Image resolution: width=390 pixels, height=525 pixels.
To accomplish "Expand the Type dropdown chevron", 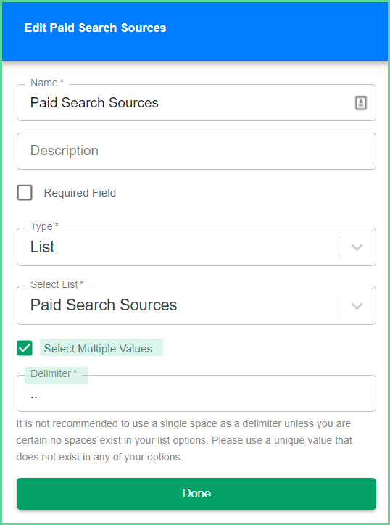I will point(357,247).
